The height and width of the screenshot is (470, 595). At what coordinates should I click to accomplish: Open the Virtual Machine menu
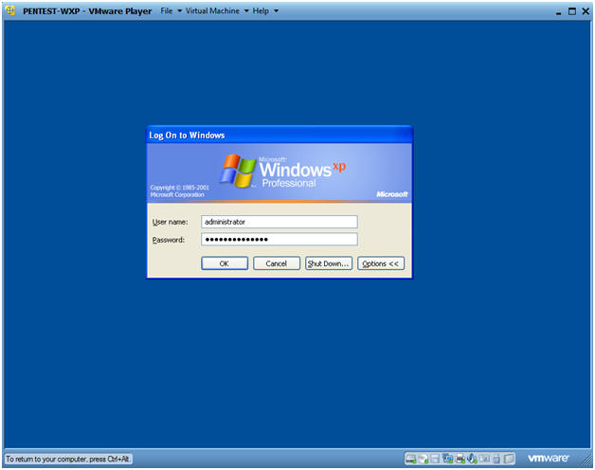212,10
